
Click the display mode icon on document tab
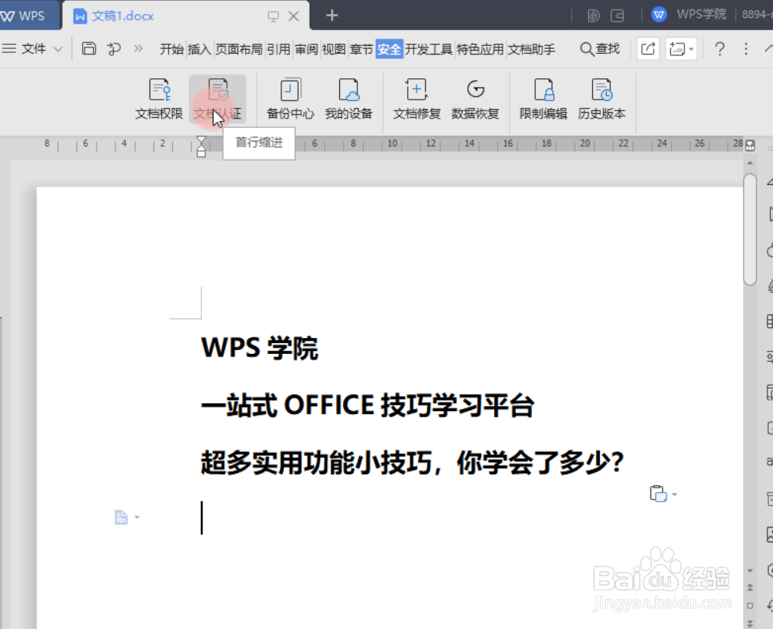pos(273,17)
